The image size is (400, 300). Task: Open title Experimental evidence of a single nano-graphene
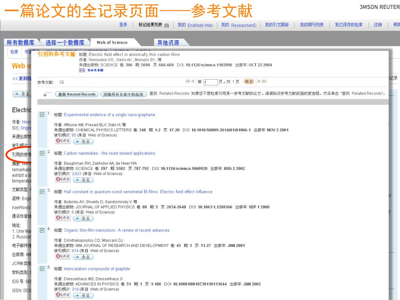click(109, 115)
